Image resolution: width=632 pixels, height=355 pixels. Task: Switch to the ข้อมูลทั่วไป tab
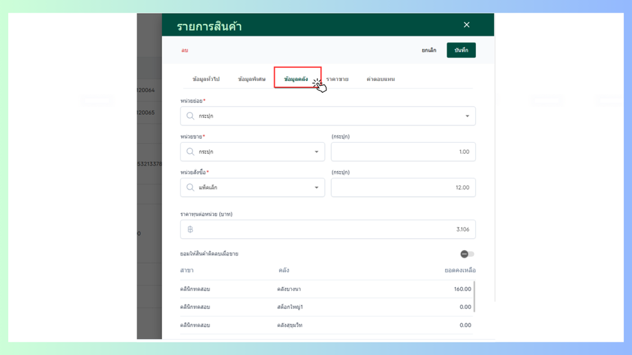pyautogui.click(x=206, y=79)
